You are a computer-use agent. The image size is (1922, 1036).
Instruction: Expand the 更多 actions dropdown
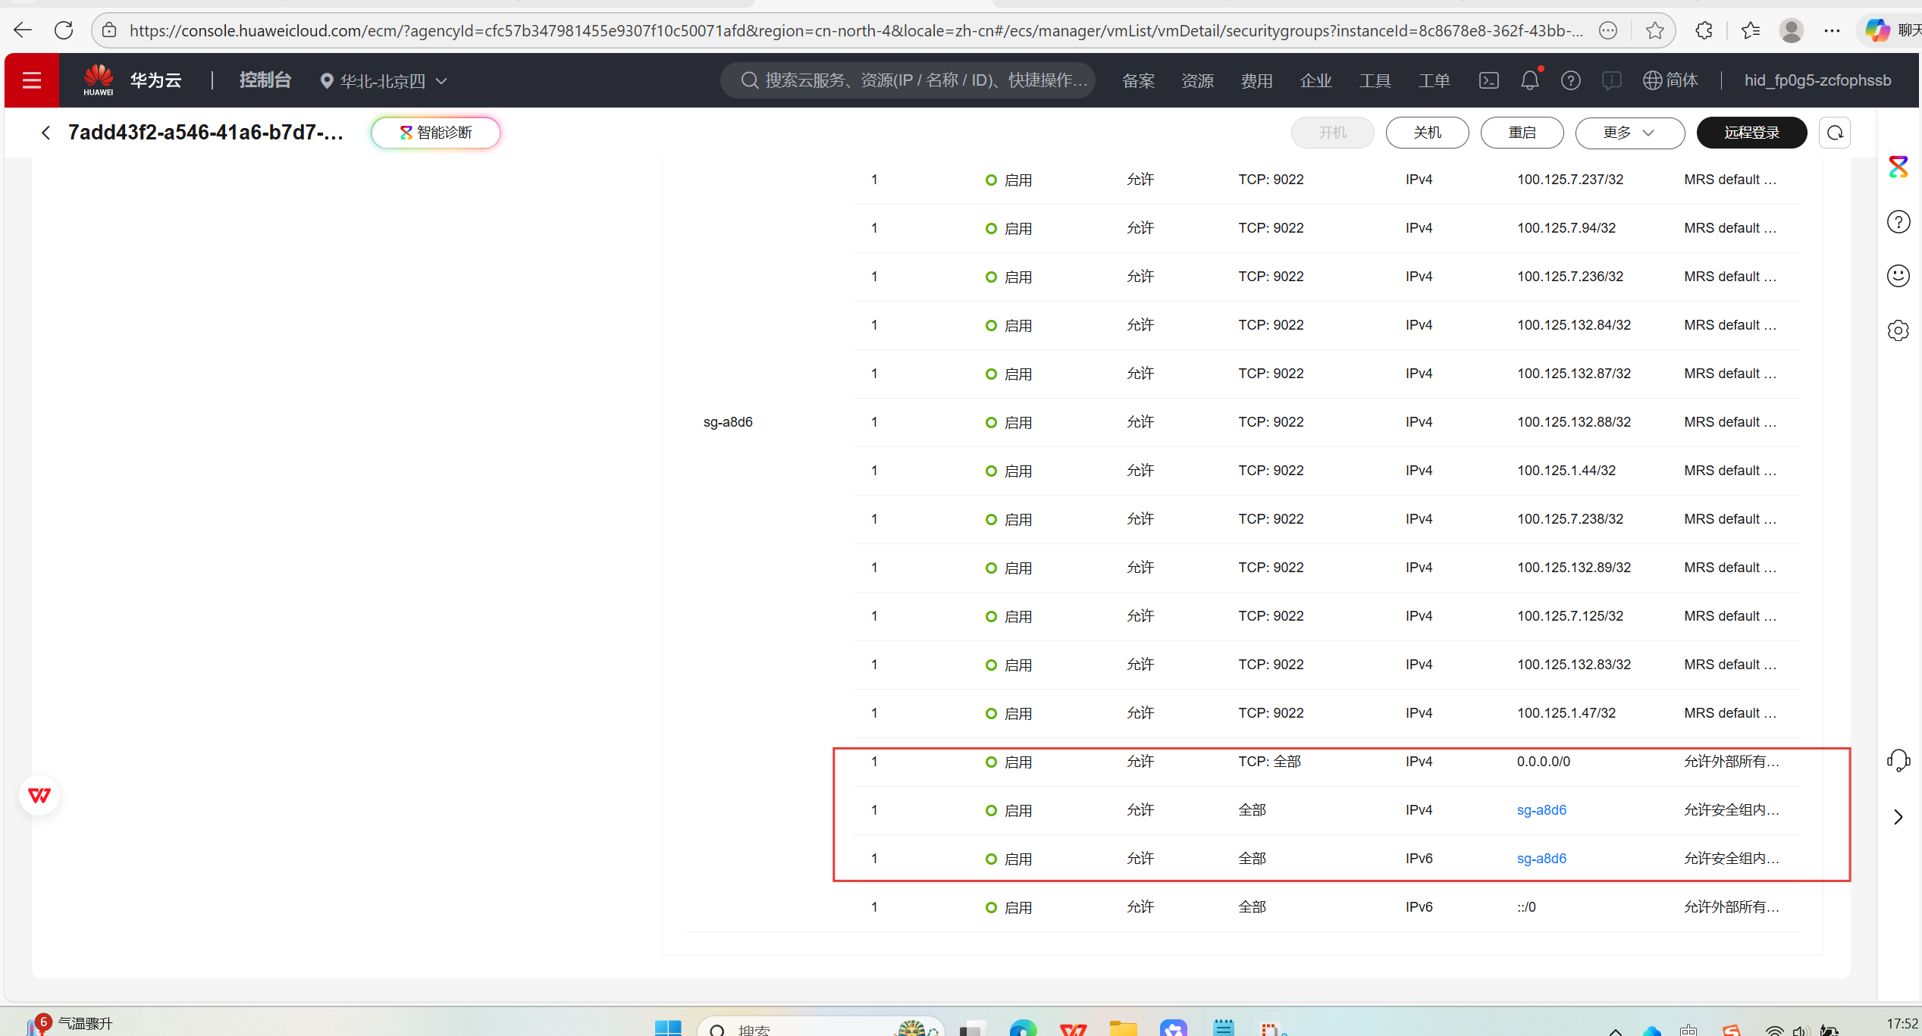pyautogui.click(x=1629, y=133)
